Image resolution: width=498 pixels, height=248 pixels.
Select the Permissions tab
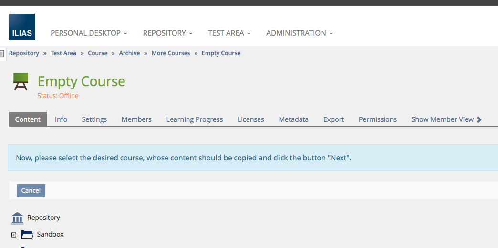[x=377, y=119]
